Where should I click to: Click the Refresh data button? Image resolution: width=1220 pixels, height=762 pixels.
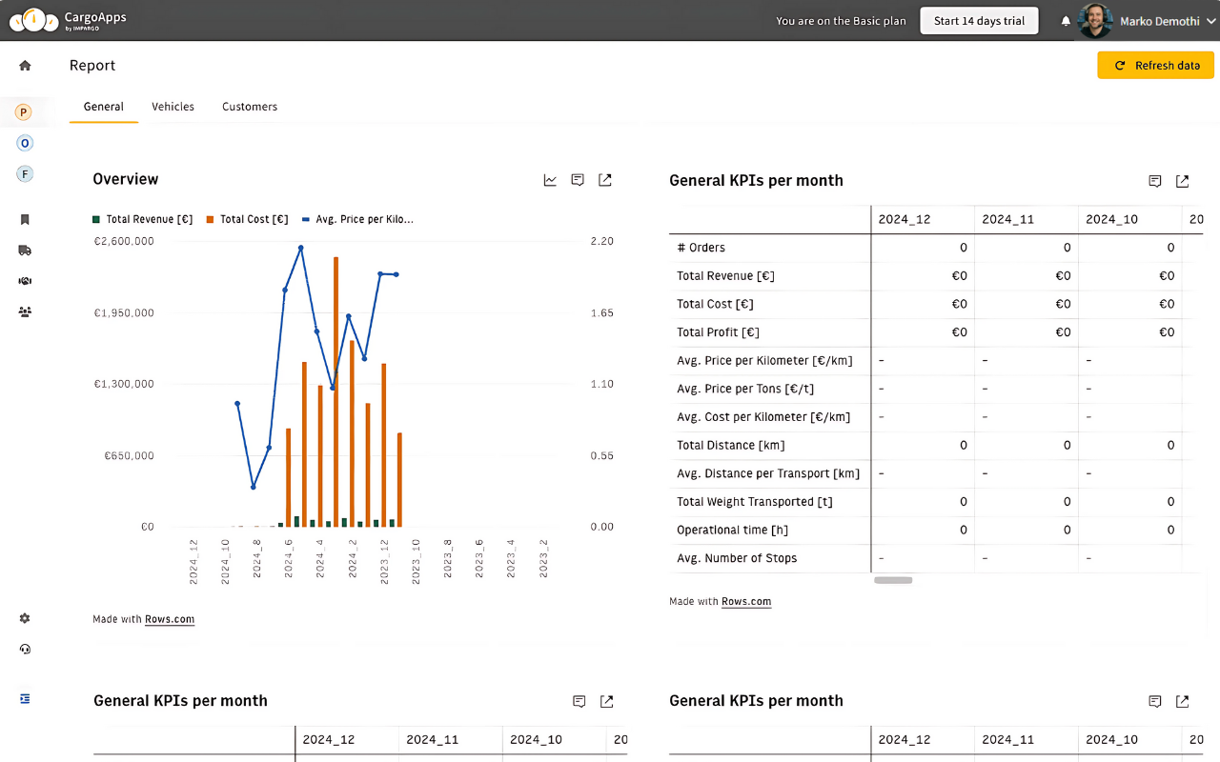[1155, 66]
